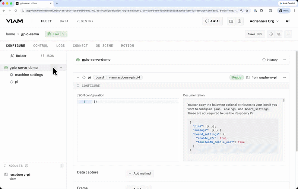Click the Ready status badge
Screen dimensions: 298x189
tap(237, 77)
